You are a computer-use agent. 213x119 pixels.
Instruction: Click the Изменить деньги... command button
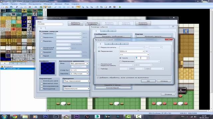pyautogui.click(x=154, y=36)
